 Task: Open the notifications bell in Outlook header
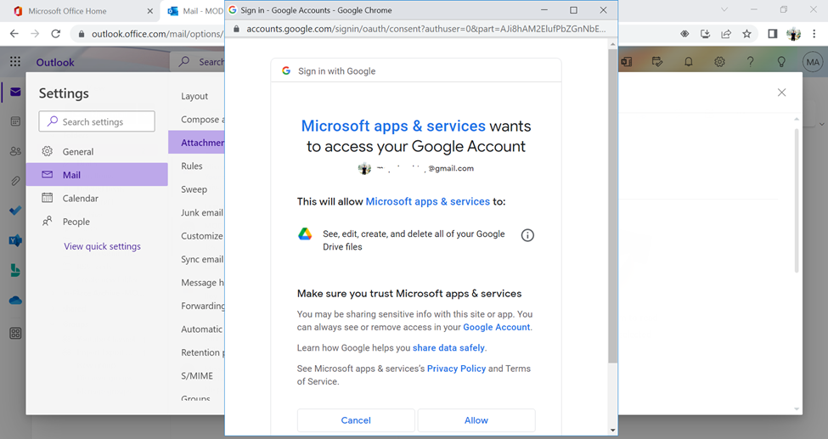tap(689, 62)
